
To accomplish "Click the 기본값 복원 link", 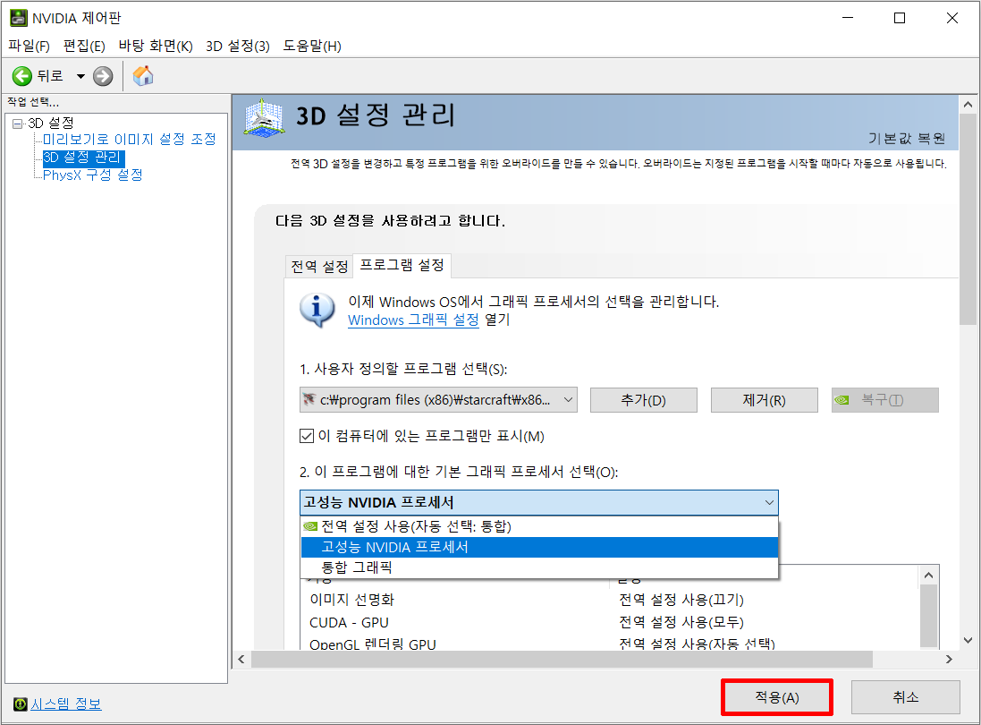I will [907, 139].
